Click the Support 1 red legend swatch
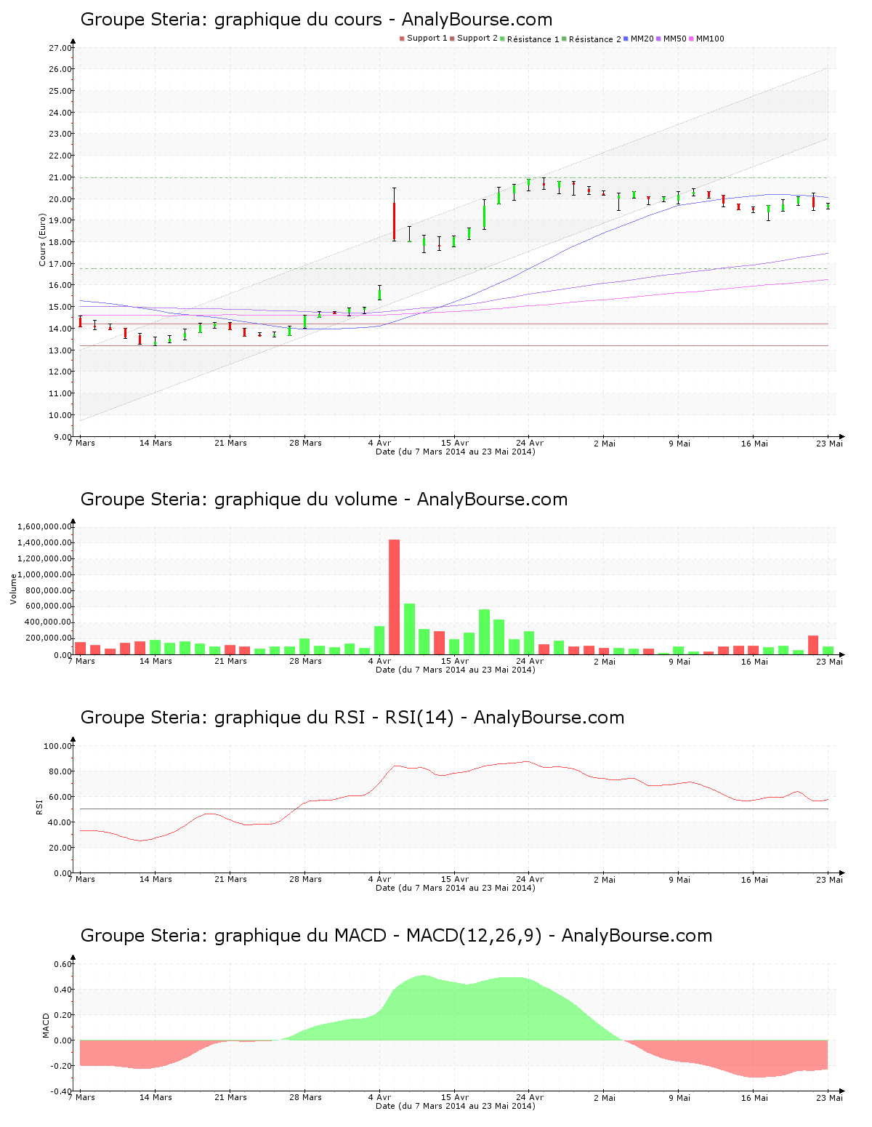 click(402, 39)
